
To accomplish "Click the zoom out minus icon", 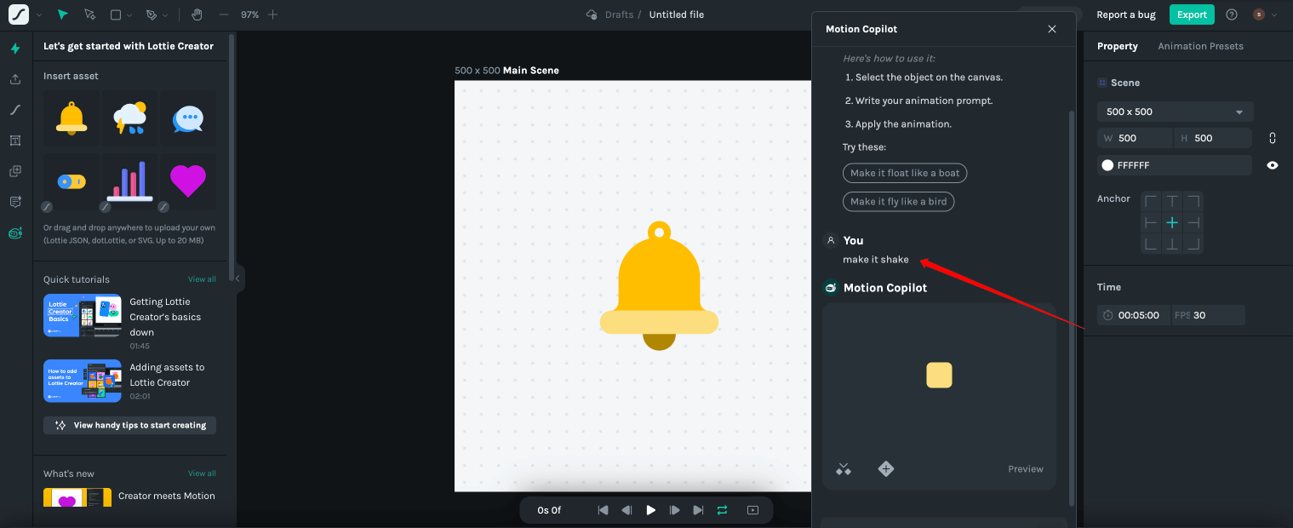I will 224,14.
